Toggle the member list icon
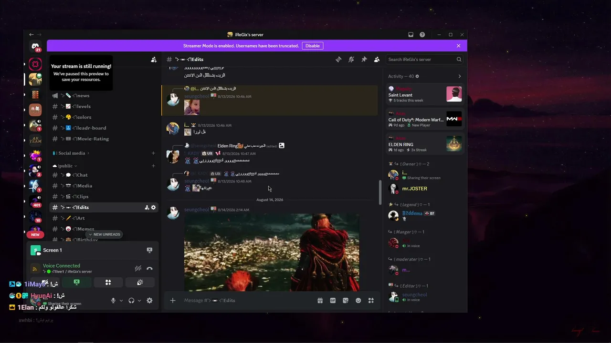 click(x=377, y=60)
